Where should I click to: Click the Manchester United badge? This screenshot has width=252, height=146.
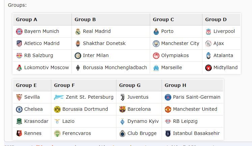point(168,109)
